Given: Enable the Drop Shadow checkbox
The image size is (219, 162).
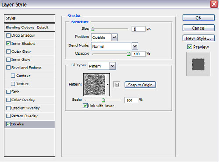Looking at the screenshot, I should [x=8, y=35].
